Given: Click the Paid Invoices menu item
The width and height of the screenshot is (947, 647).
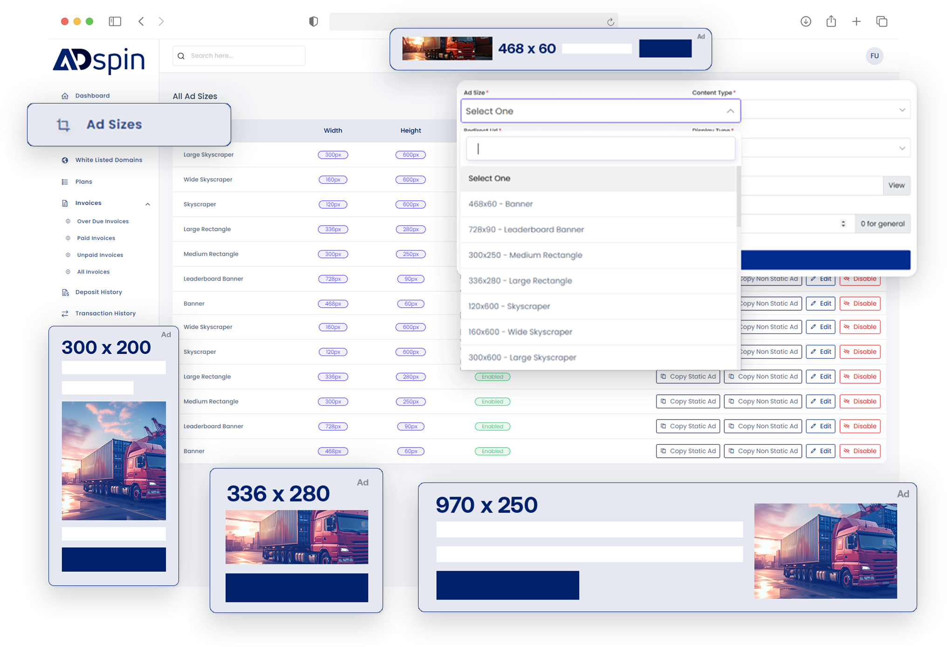Looking at the screenshot, I should pyautogui.click(x=96, y=237).
